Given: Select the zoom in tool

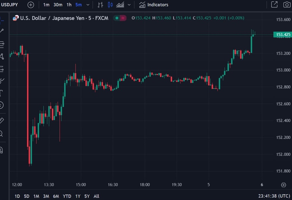Looking at the screenshot, I should coord(1,134).
